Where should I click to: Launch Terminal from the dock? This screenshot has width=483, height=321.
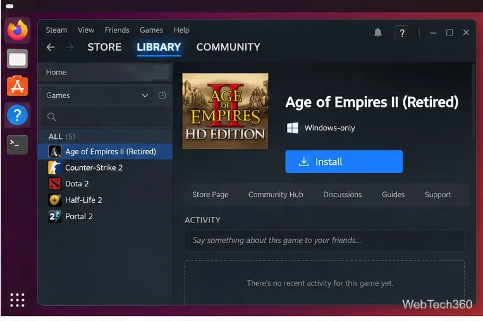point(17,144)
